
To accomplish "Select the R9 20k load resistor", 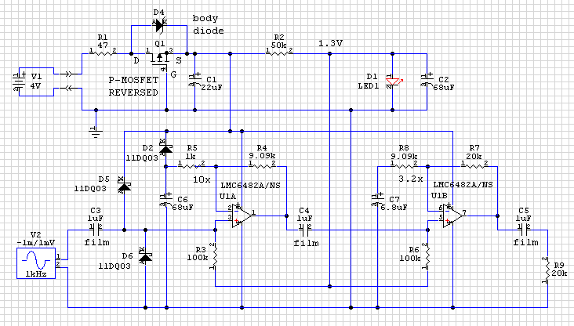I will [x=547, y=270].
